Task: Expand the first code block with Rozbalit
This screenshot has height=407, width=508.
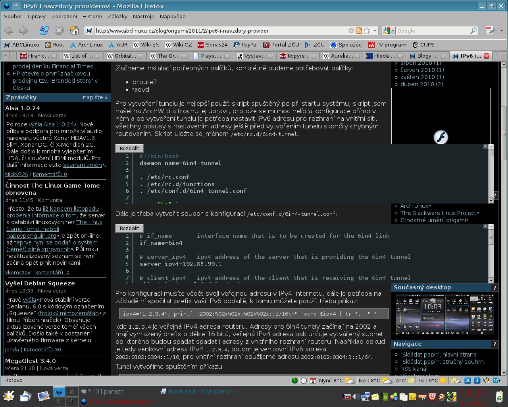Action: [129, 148]
